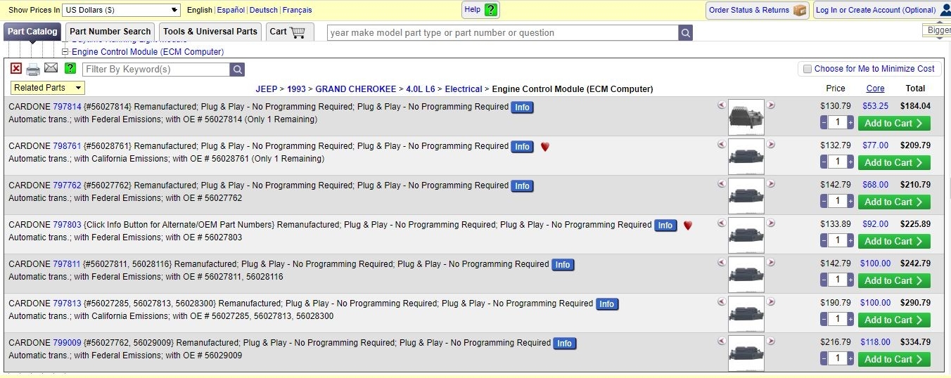Viewport: 951px width, 378px height.
Task: Decrease quantity for CARDONE 798761
Action: pos(824,162)
